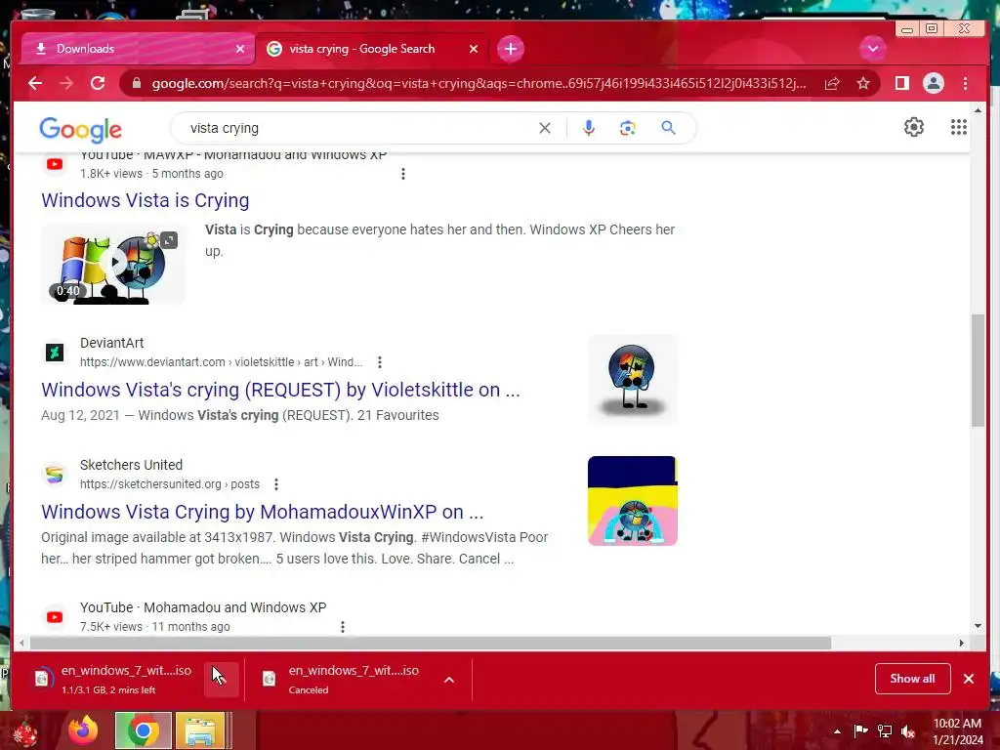Screen dimensions: 1000x750
Task: Click the sketchersunited.org posts URL text
Action: 170,484
